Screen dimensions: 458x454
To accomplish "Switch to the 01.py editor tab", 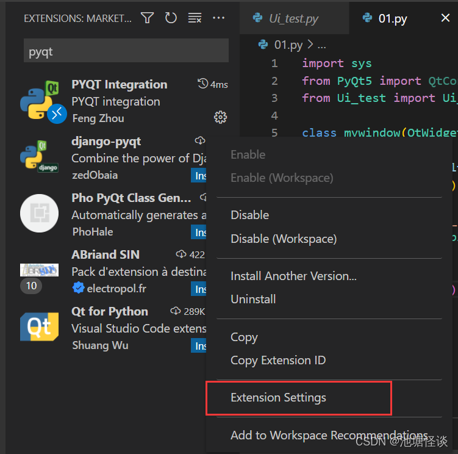I will [x=392, y=18].
